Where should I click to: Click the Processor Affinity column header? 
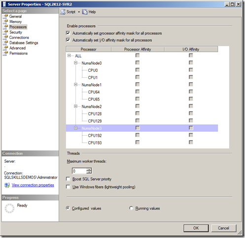pos(138,49)
